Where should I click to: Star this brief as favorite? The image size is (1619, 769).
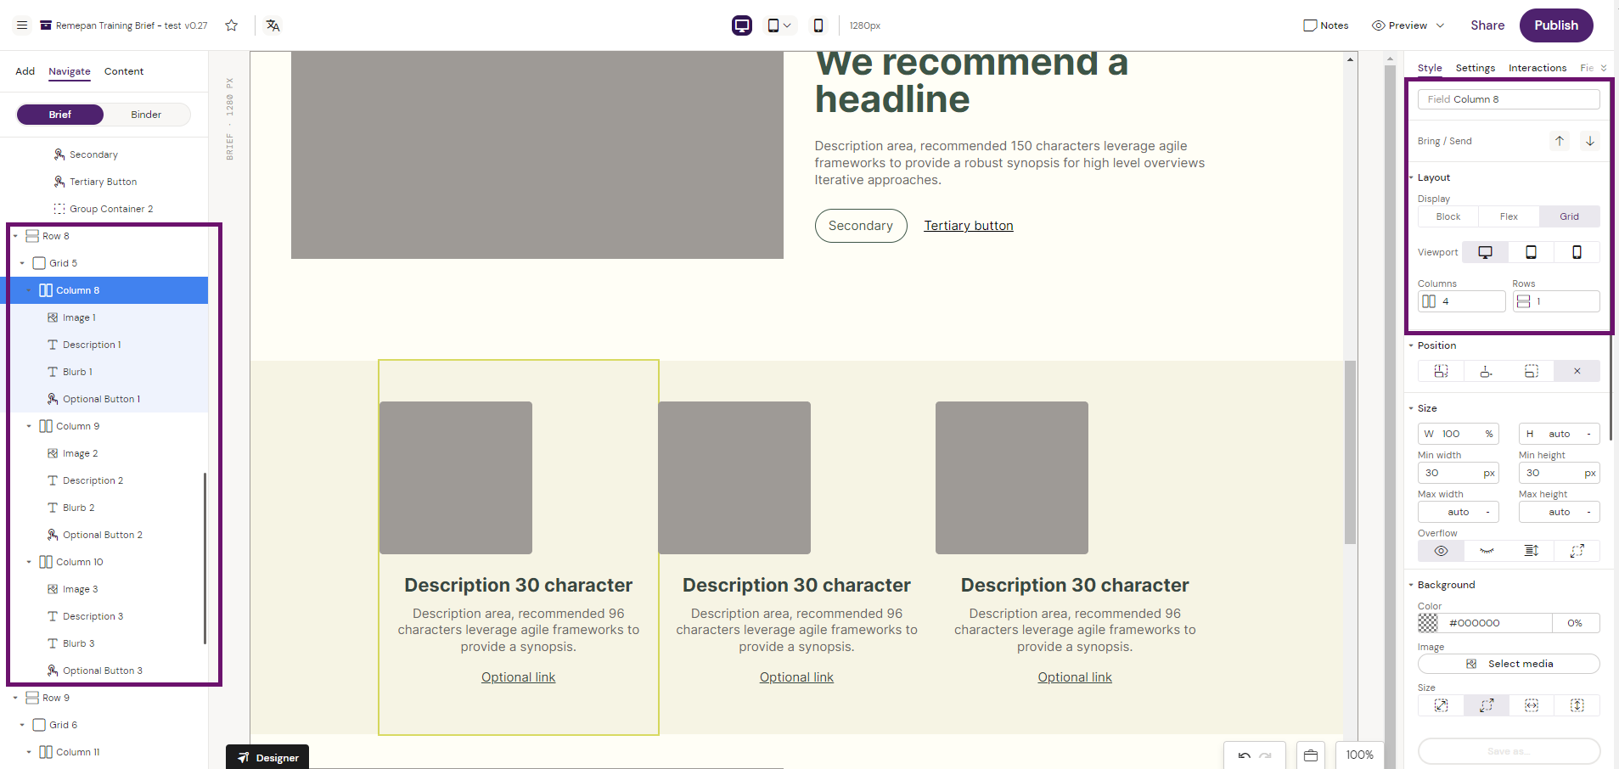click(x=231, y=25)
